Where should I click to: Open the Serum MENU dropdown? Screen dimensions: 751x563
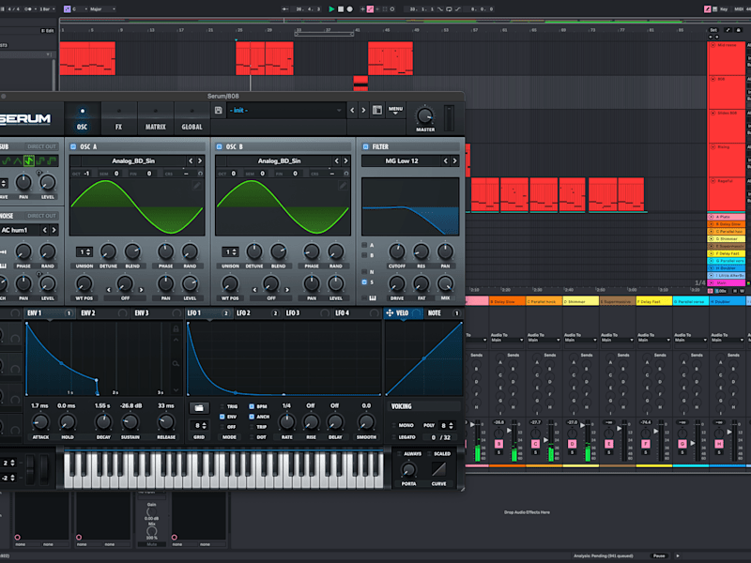pyautogui.click(x=395, y=110)
